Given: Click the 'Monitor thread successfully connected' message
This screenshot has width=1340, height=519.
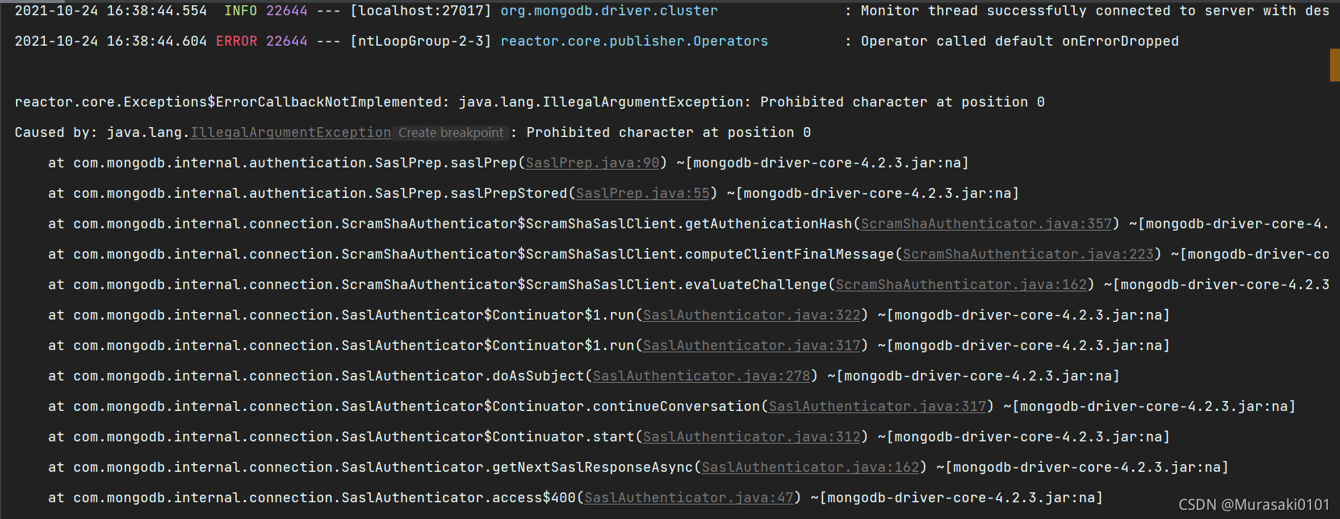Looking at the screenshot, I should click(1095, 11).
